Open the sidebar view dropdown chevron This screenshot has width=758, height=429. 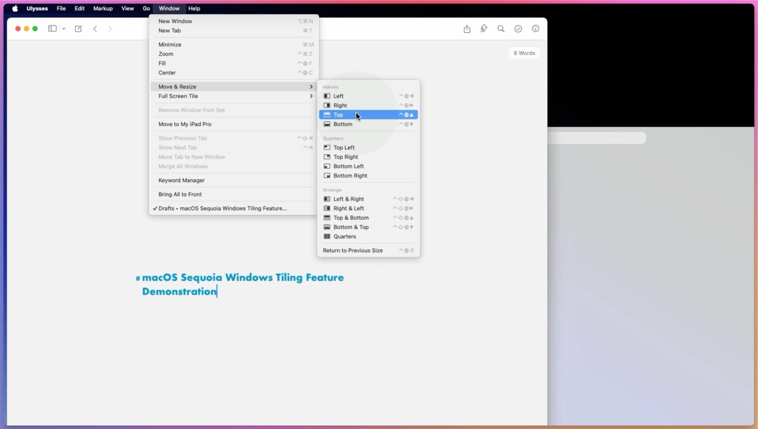pos(64,29)
